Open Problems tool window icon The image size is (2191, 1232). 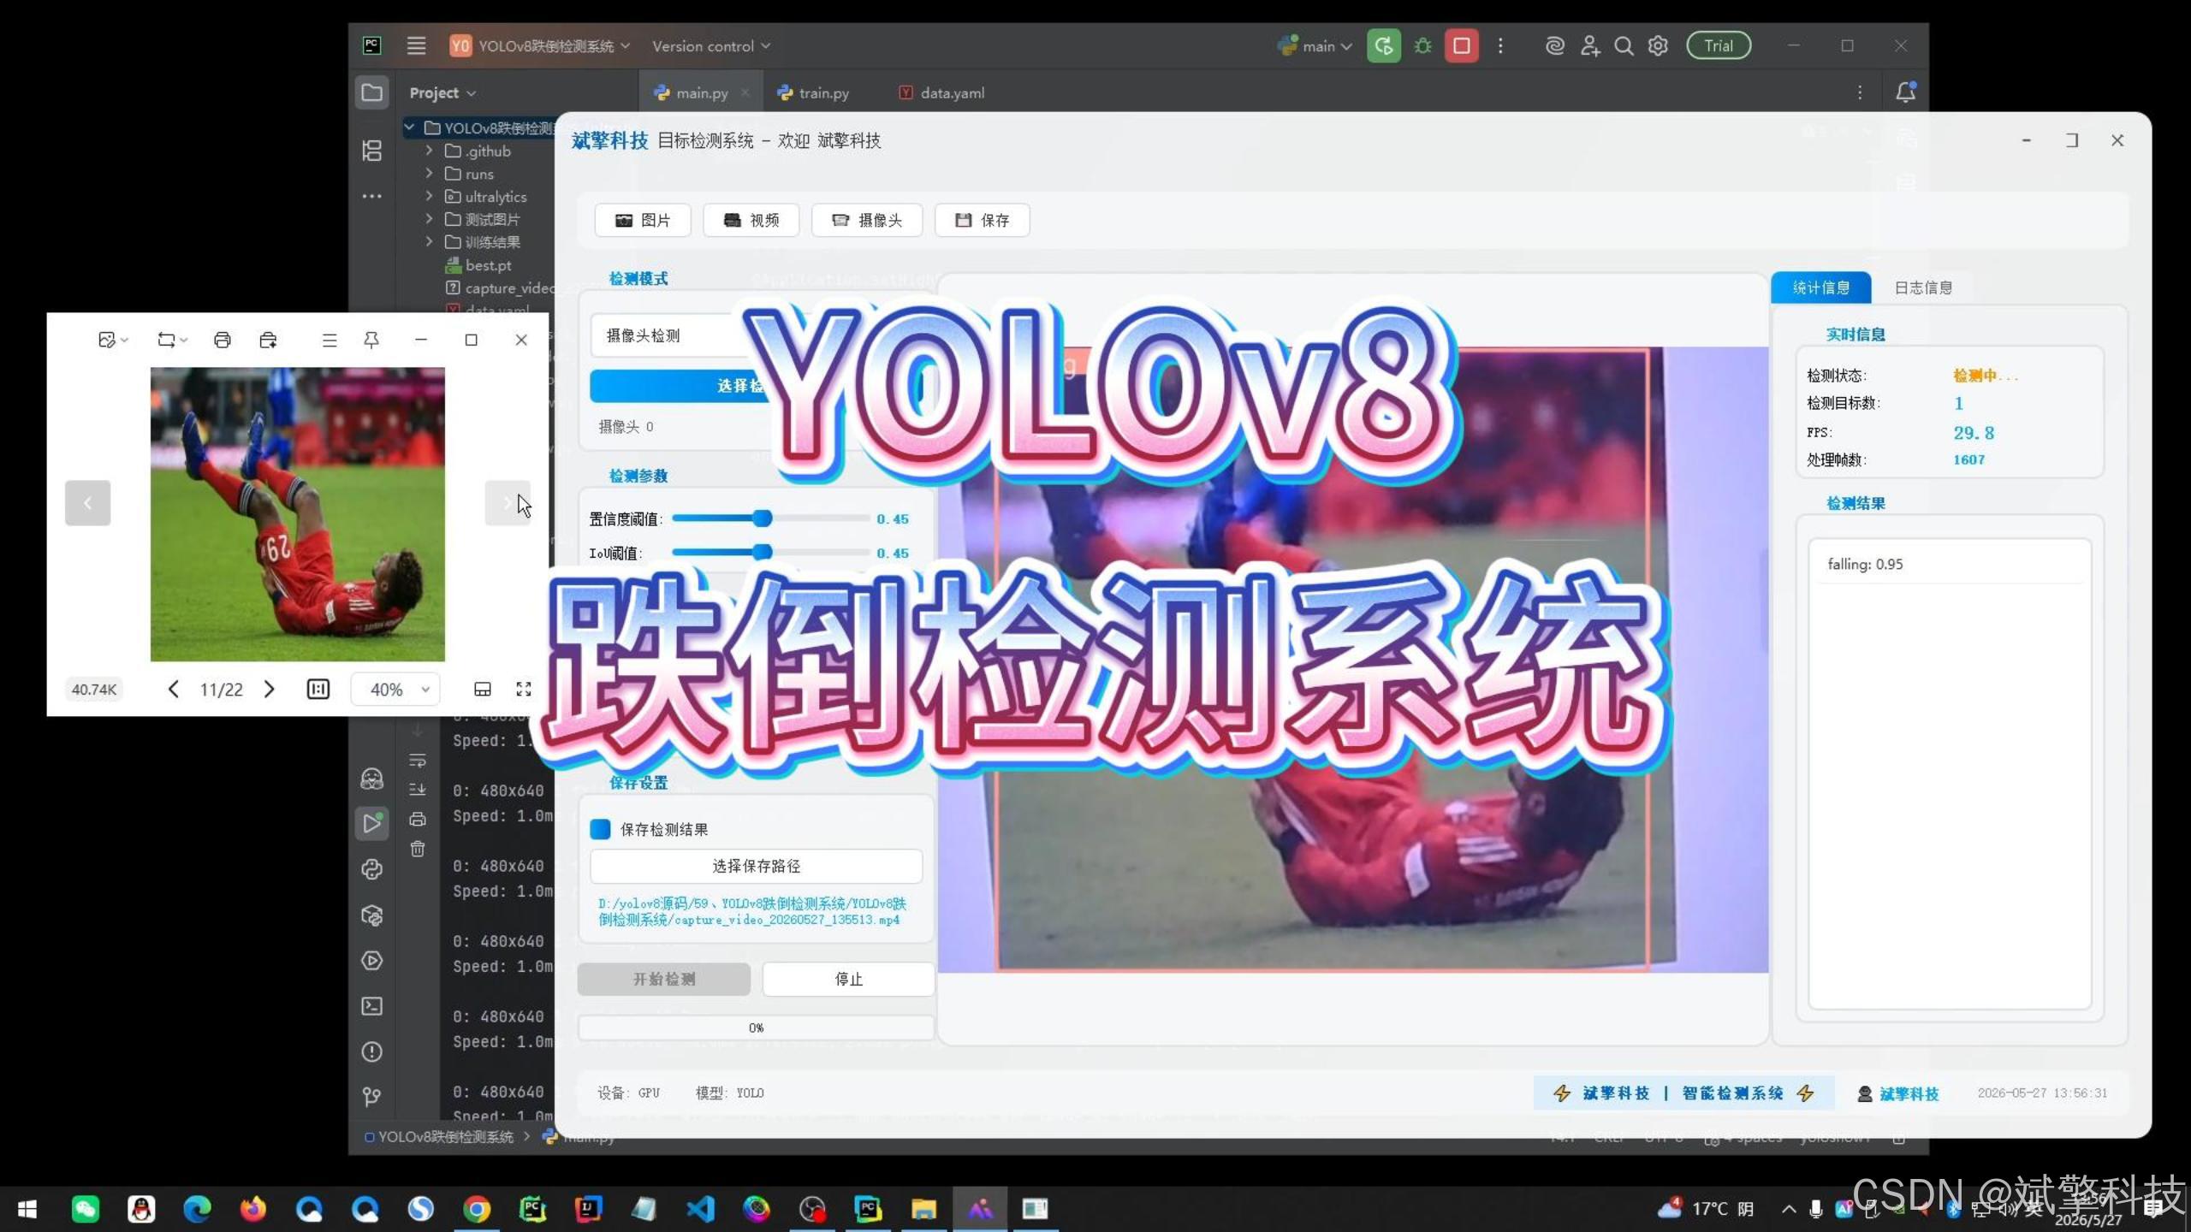371,1051
